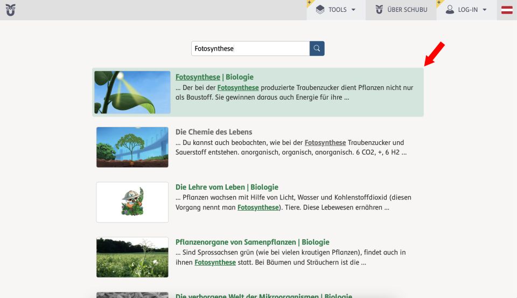The width and height of the screenshot is (517, 298).
Task: Click the flower meadow field thumbnail
Action: tap(132, 257)
